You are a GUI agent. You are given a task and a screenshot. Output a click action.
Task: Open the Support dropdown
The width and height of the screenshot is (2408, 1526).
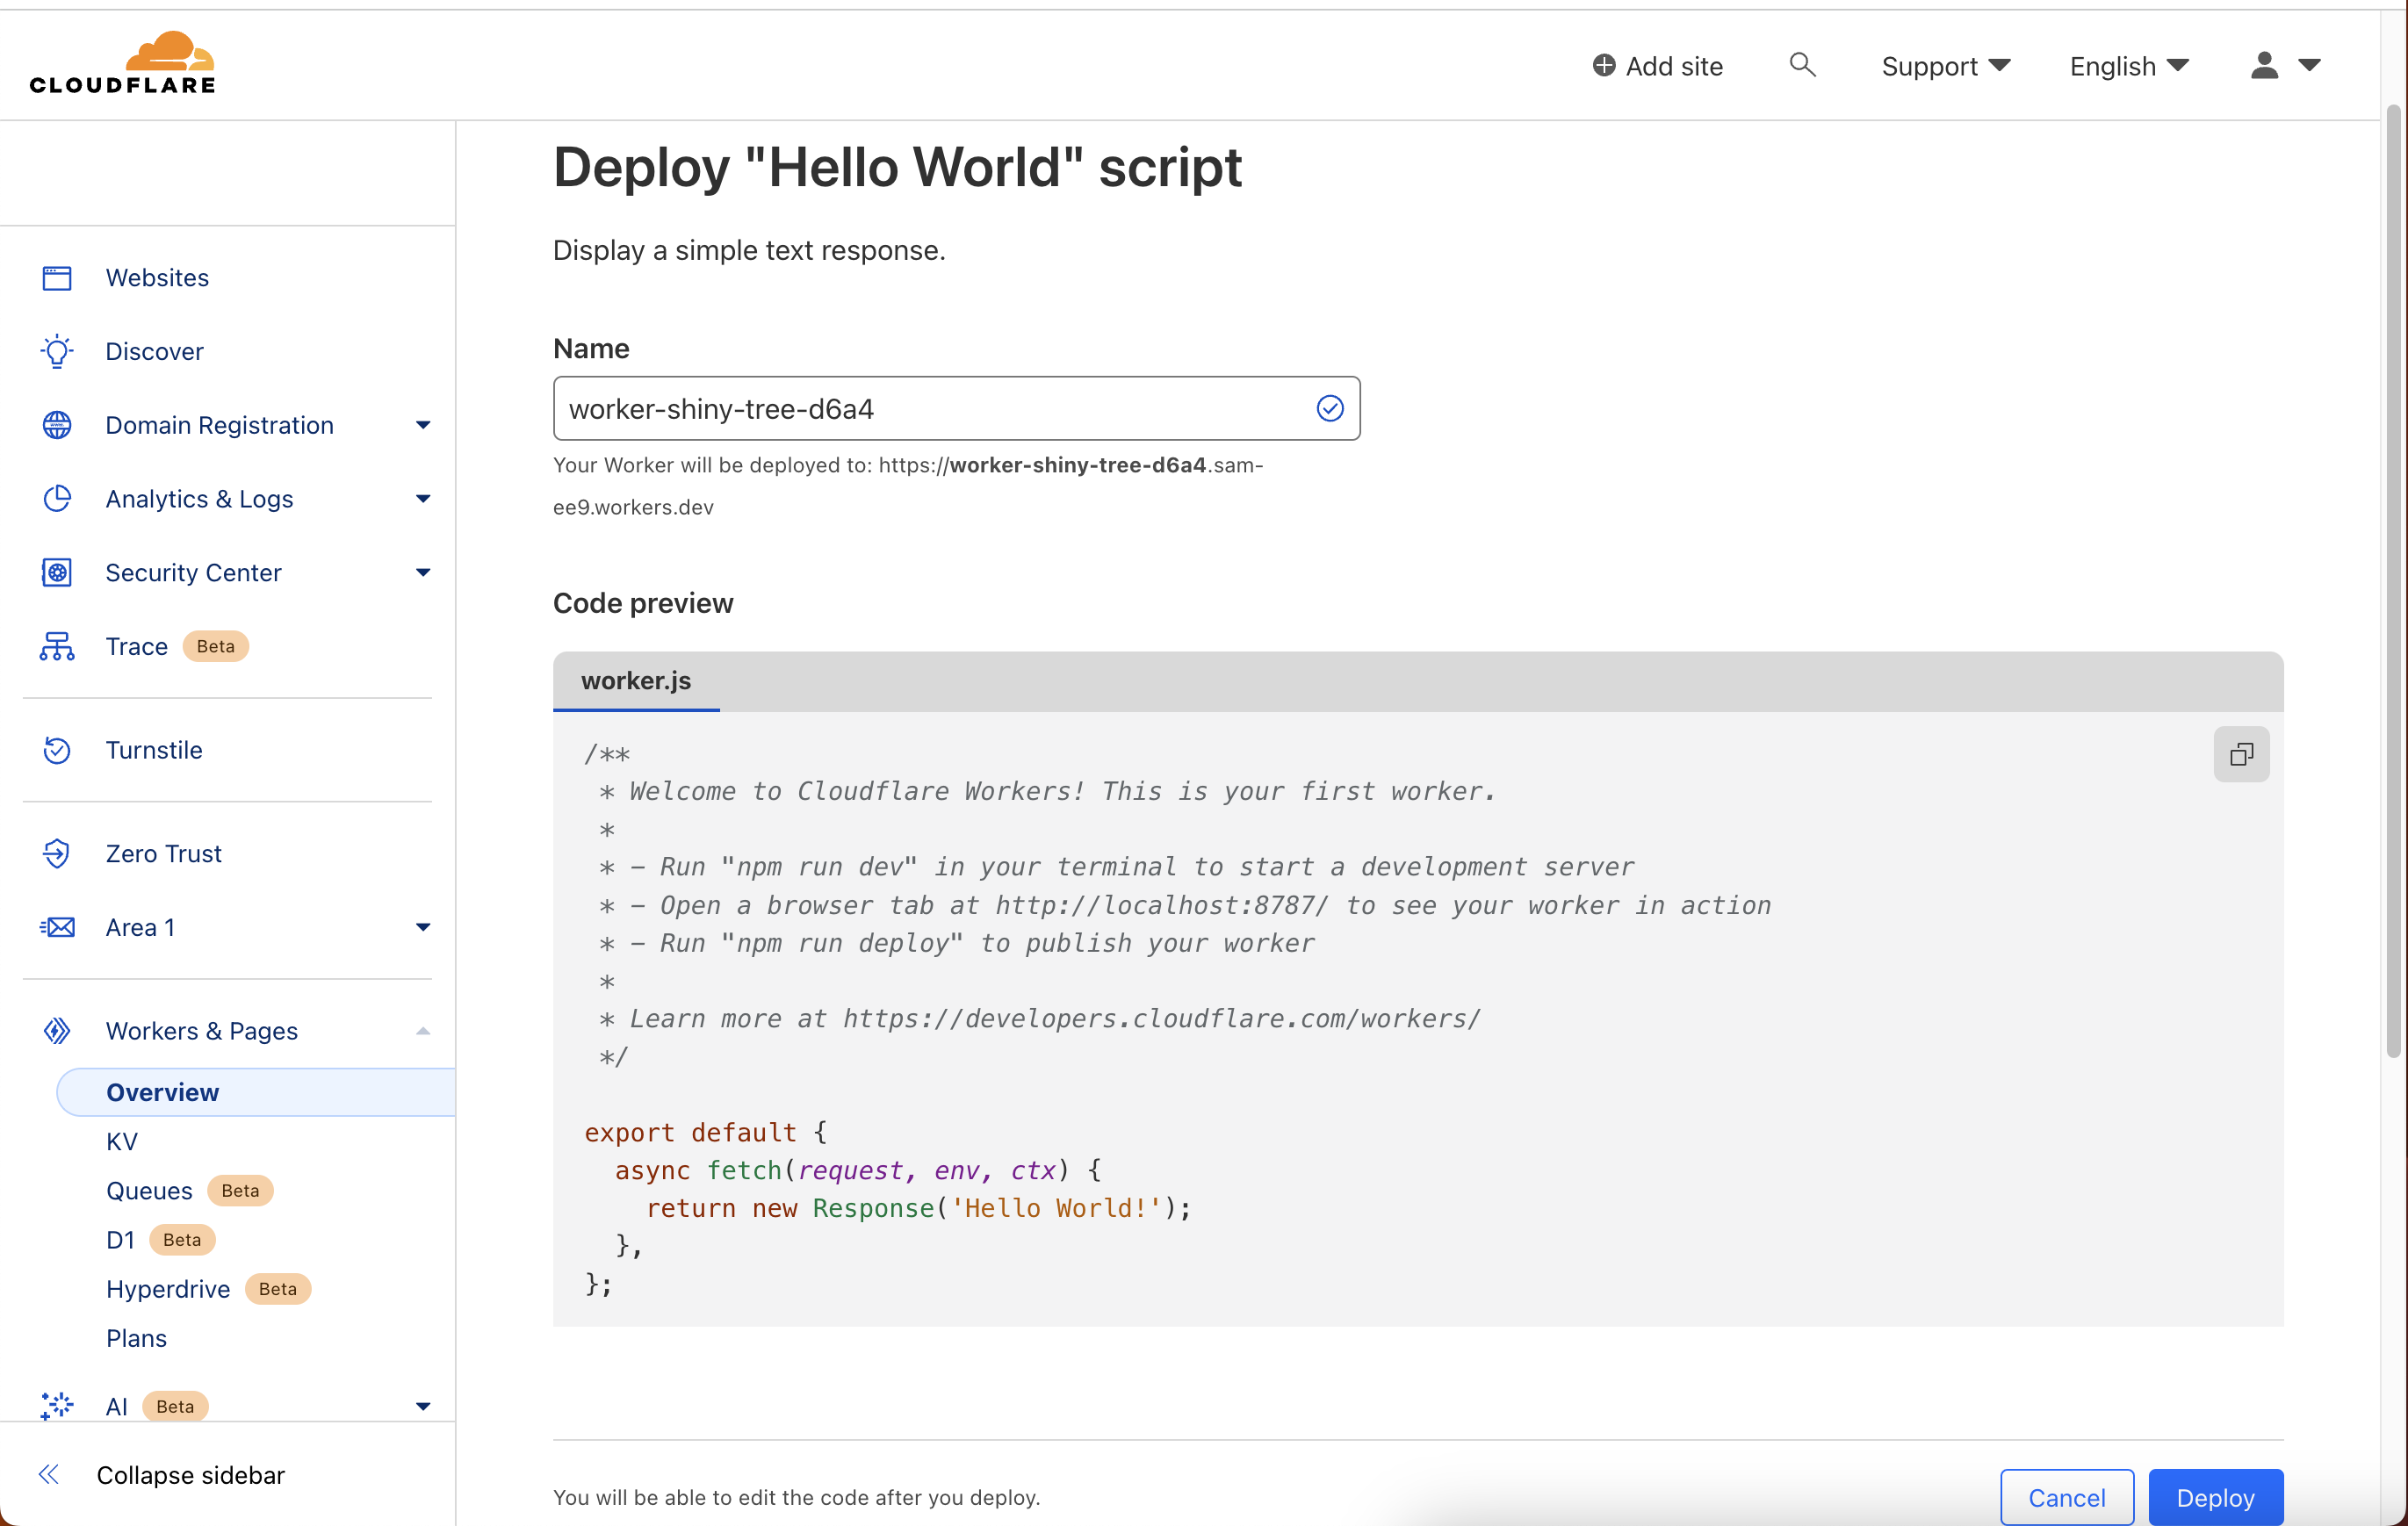click(1945, 66)
